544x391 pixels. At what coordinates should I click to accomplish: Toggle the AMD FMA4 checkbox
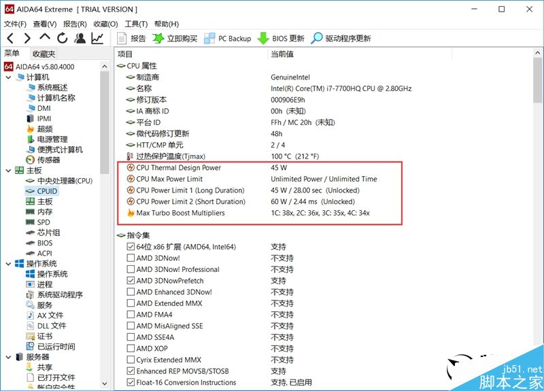point(131,315)
